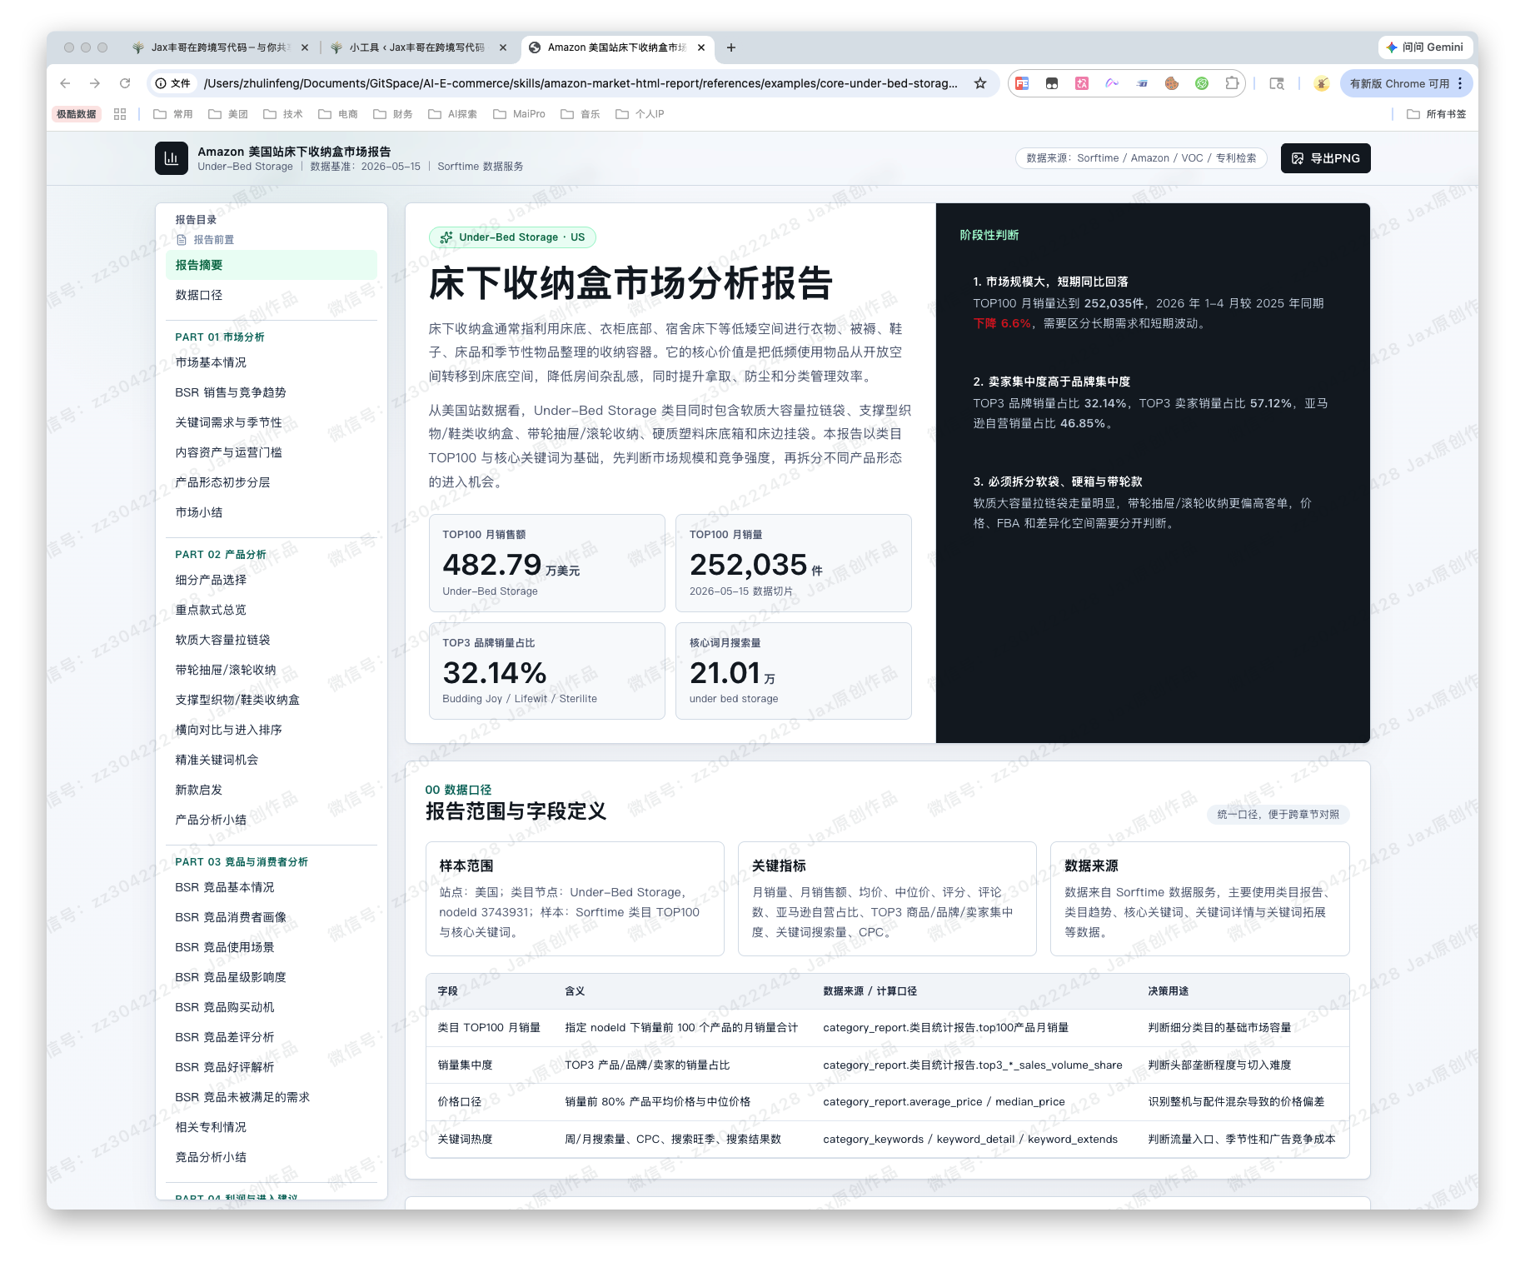1525x1272 pixels.
Task: Open the AI探索 bookmarks folder
Action: (452, 114)
